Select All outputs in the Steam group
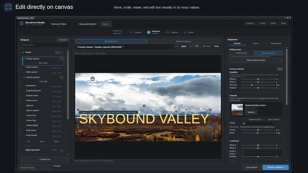The width and height of the screenshot is (308, 173). (x=28, y=141)
